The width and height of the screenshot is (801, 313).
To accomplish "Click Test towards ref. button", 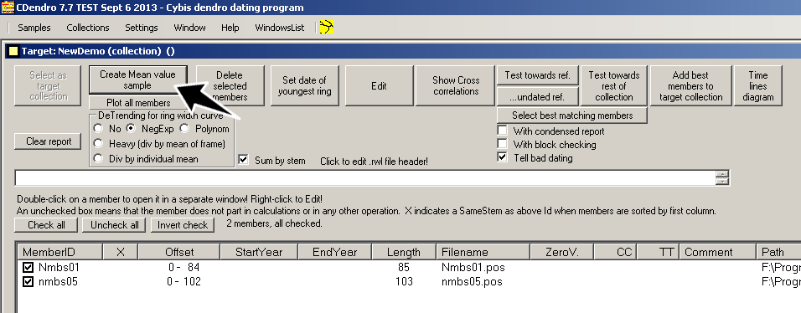I will 538,75.
